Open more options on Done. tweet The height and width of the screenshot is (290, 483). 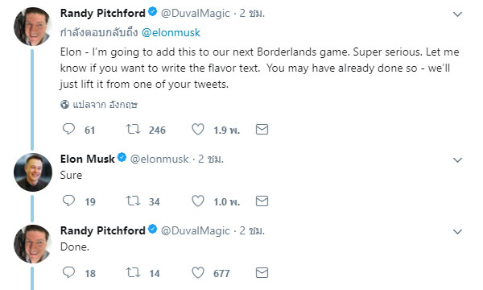457,231
